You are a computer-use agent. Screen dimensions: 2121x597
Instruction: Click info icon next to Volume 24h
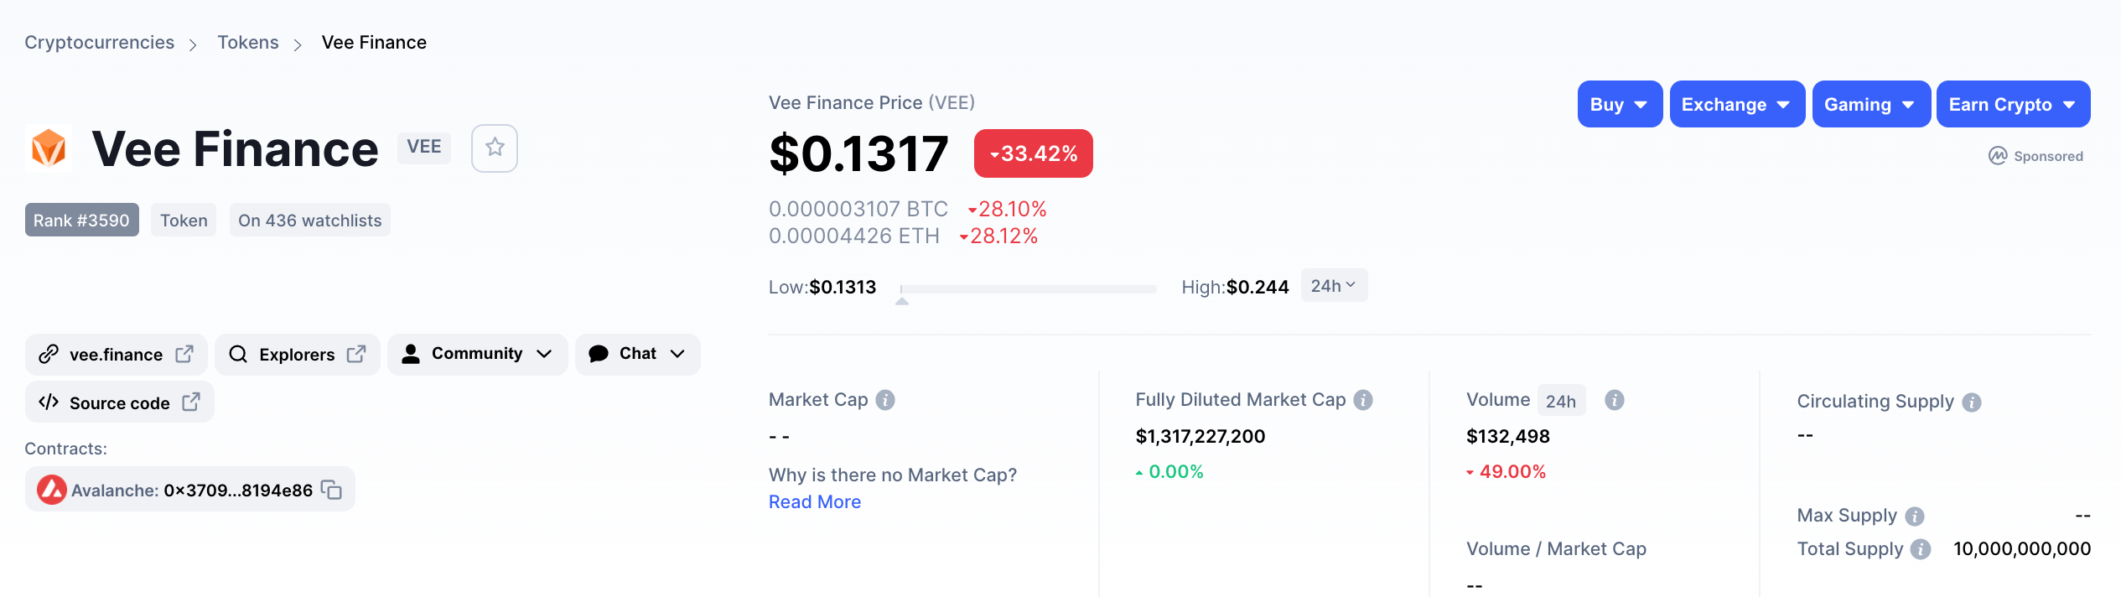[1615, 400]
